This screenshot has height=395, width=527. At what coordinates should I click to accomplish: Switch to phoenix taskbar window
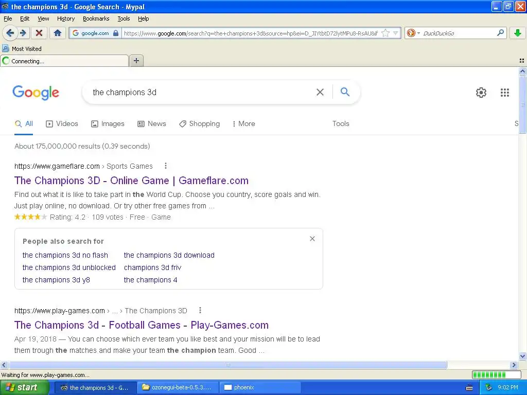(260, 387)
